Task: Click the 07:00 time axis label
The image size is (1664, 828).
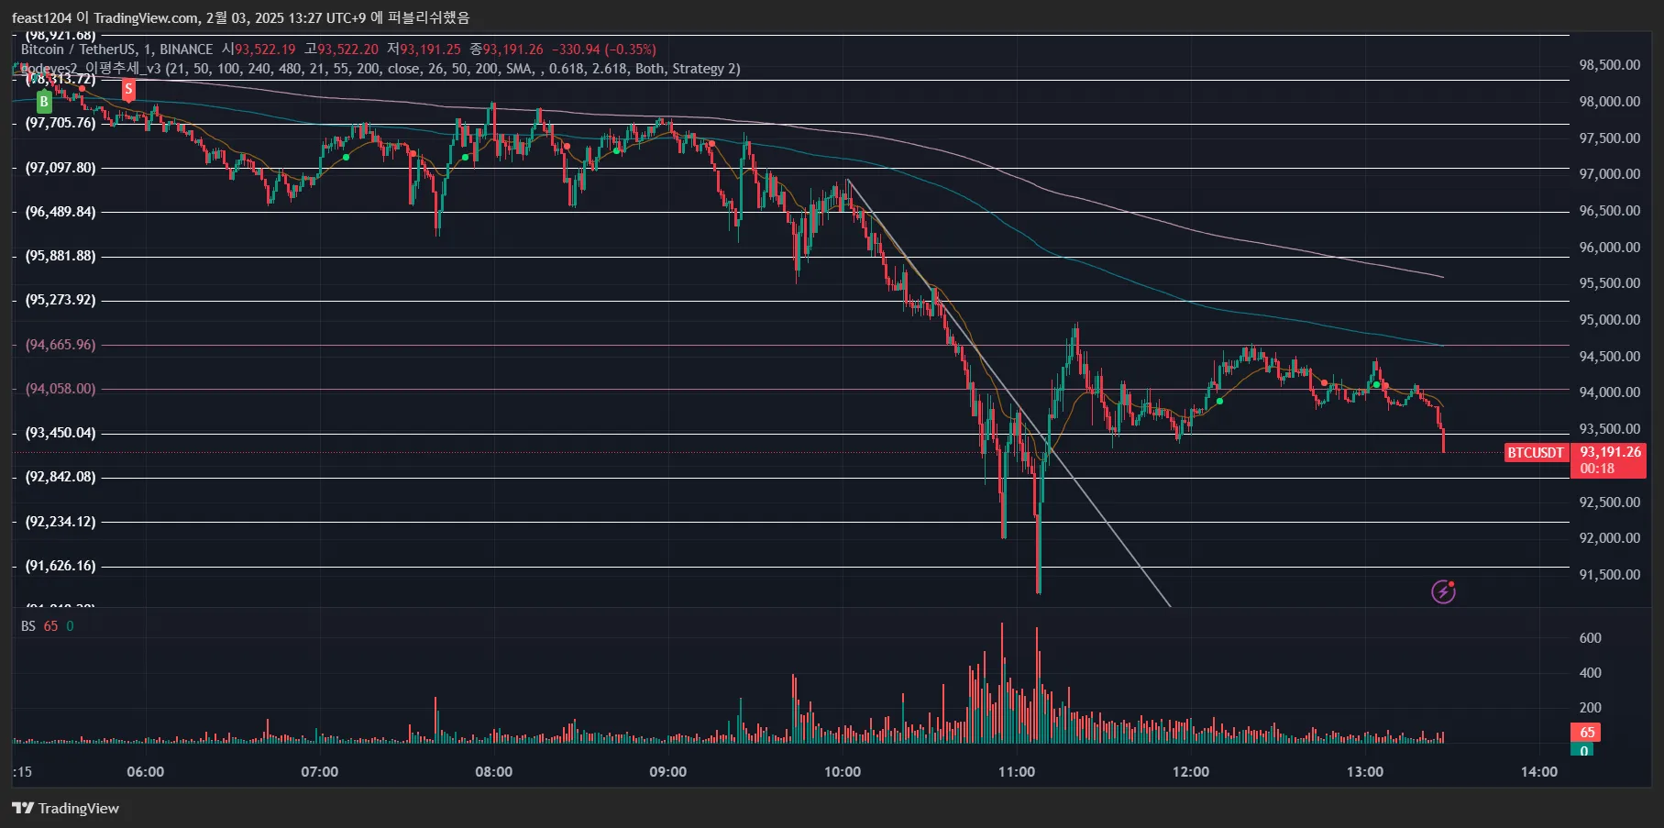Action: pos(320,772)
